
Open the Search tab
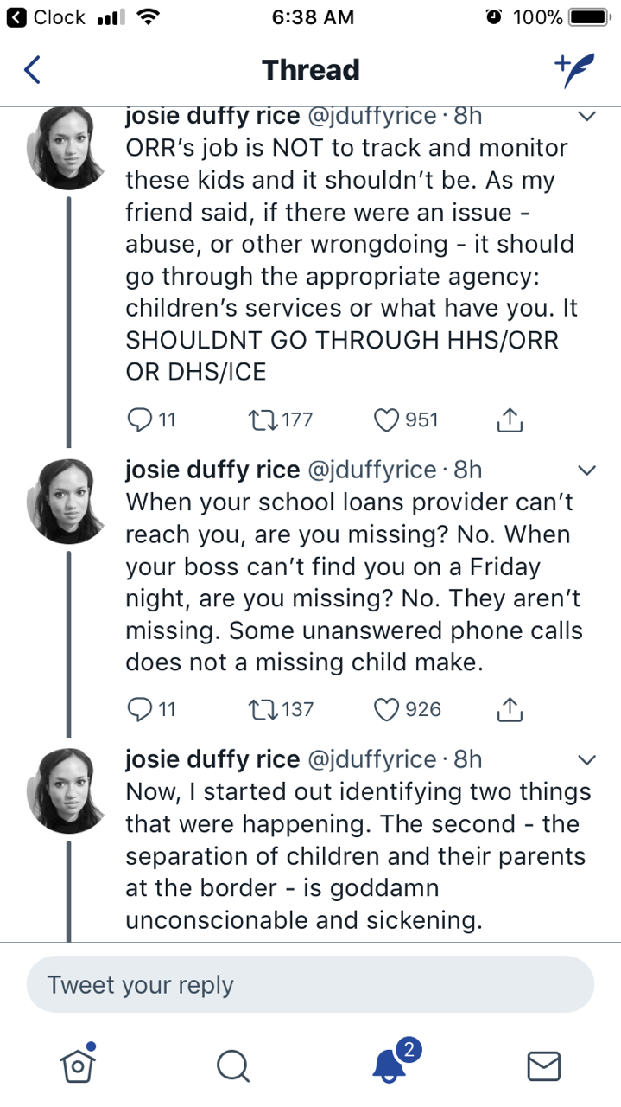233,1065
